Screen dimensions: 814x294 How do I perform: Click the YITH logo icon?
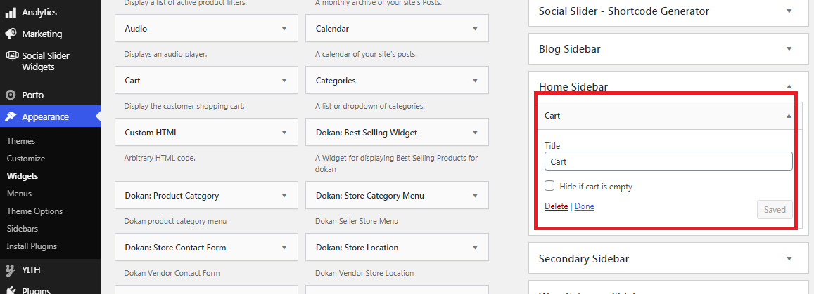tap(11, 269)
